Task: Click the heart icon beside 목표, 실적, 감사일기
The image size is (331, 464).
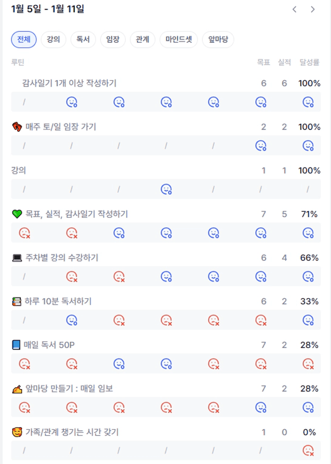Action: pos(17,214)
